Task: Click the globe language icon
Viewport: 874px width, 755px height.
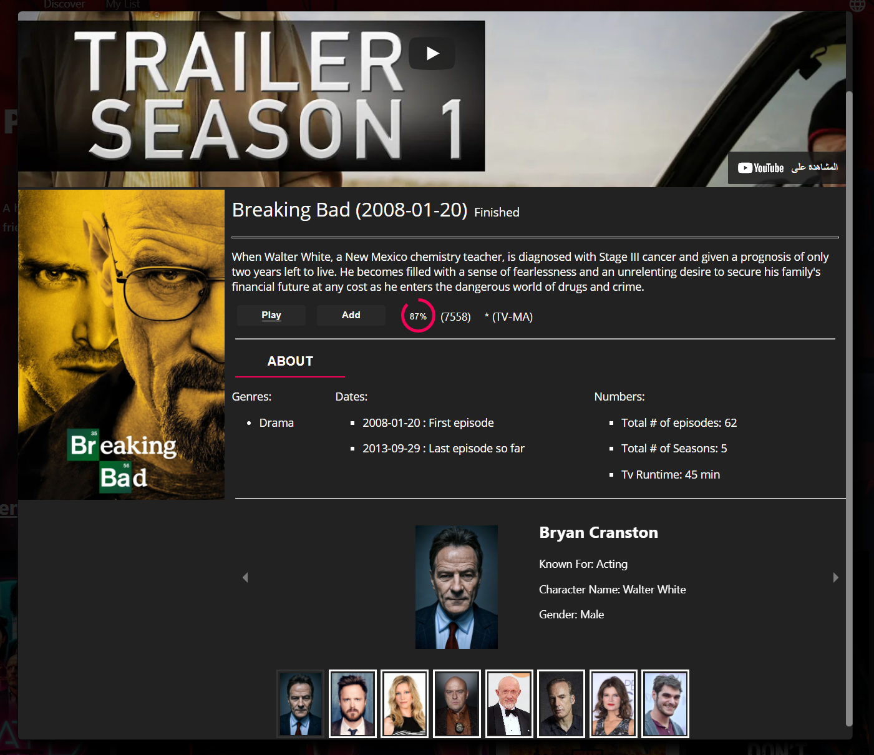Action: pos(858,4)
